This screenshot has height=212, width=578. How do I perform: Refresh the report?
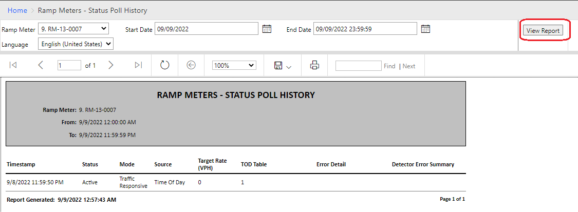click(164, 65)
